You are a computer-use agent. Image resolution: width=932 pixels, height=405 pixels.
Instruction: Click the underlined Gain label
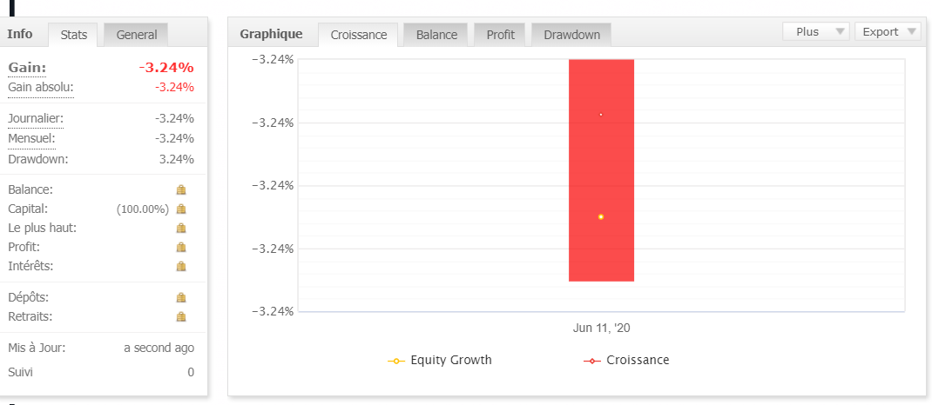pyautogui.click(x=27, y=68)
